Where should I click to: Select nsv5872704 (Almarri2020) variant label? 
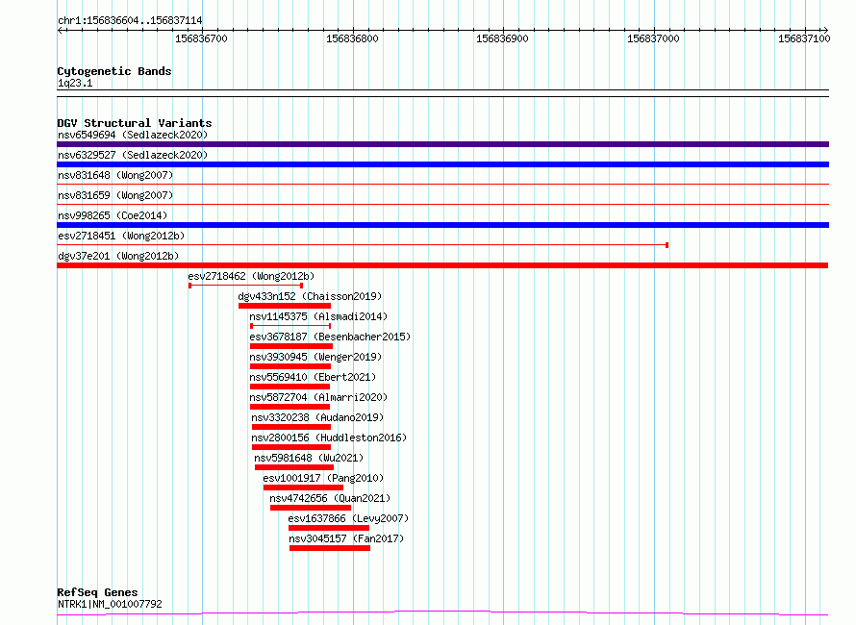pyautogui.click(x=318, y=397)
